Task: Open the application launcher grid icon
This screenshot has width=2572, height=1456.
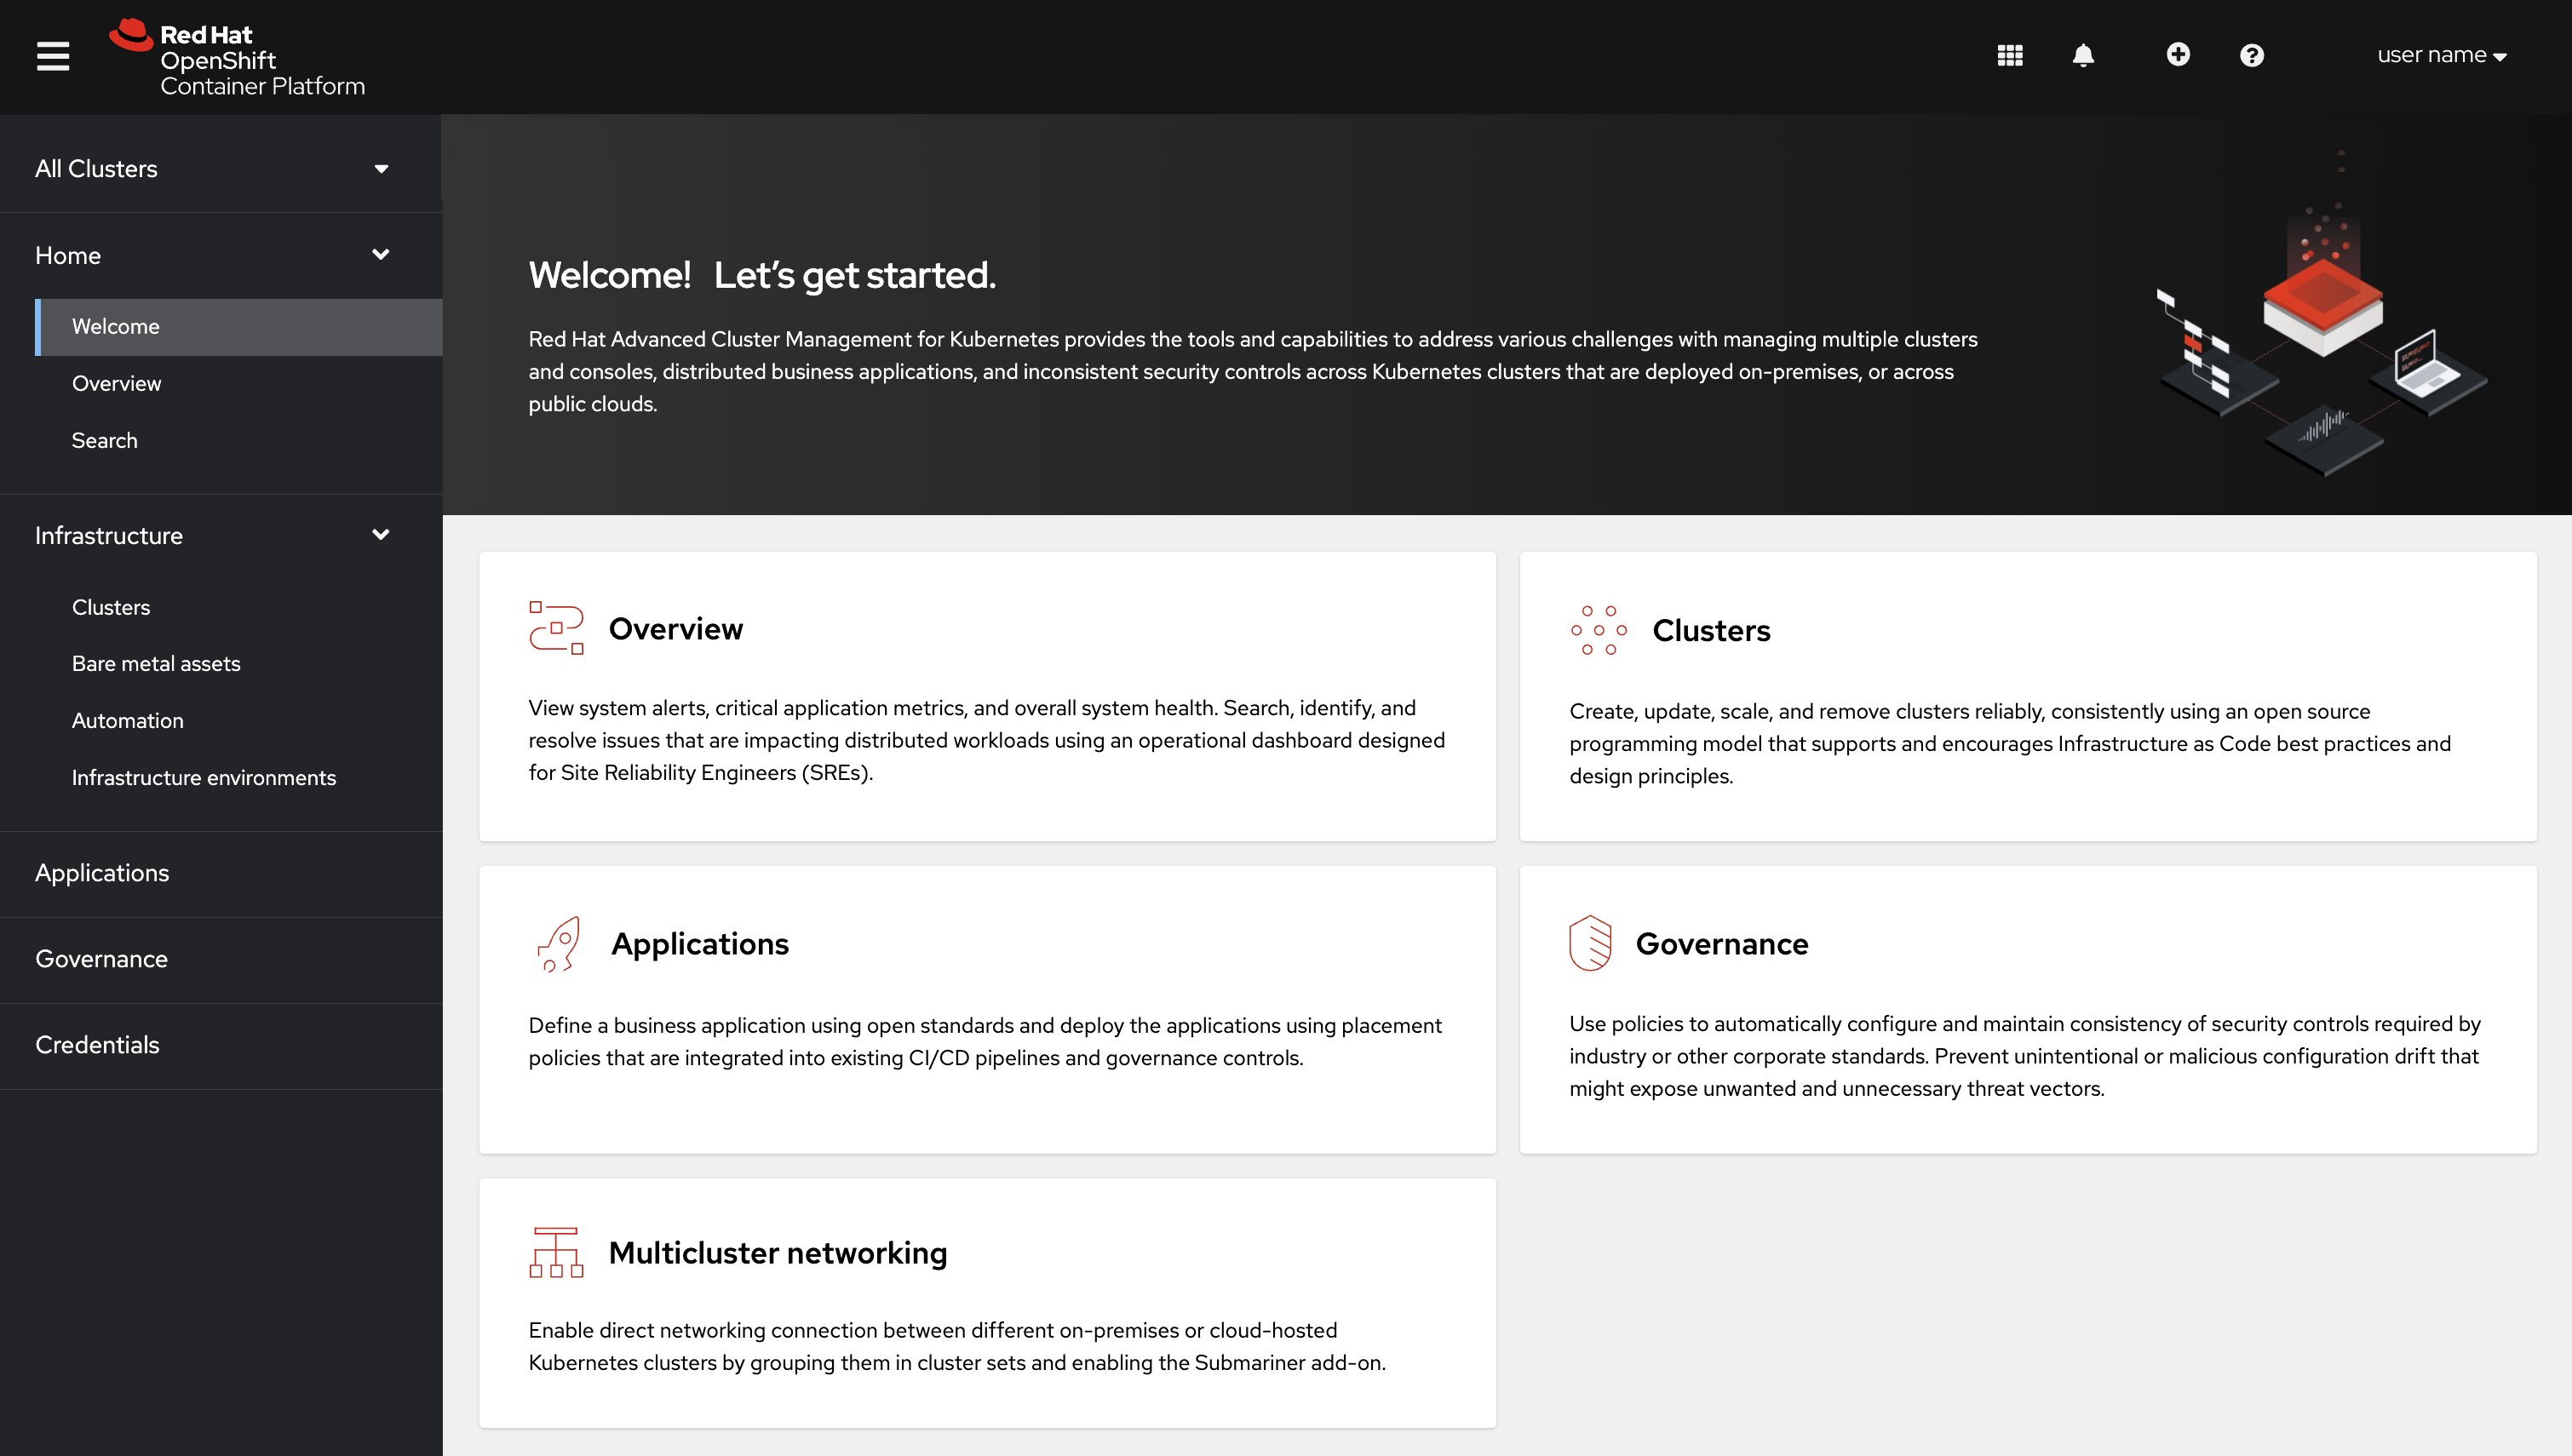Action: coord(2009,56)
